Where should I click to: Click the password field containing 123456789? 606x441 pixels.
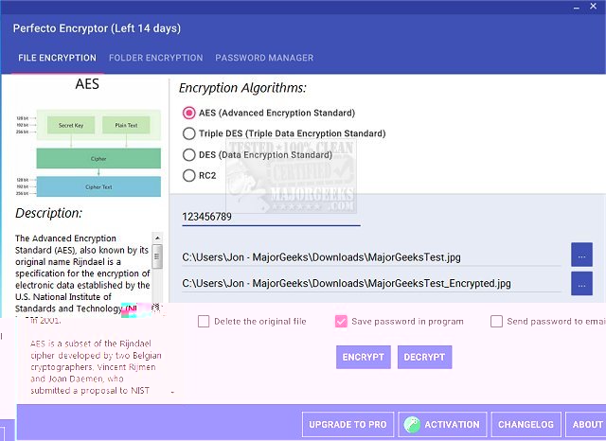271,217
